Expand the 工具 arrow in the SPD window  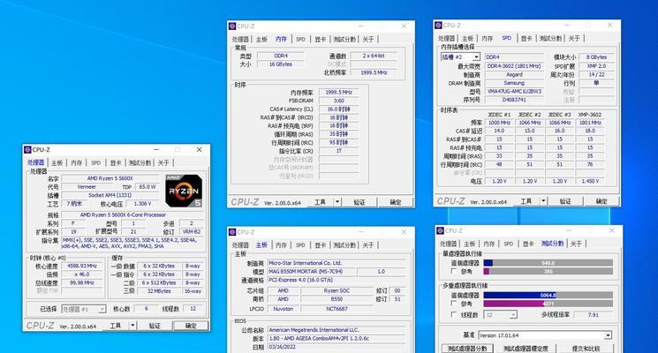click(x=543, y=201)
